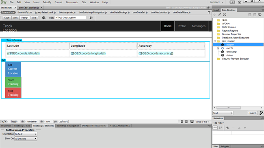Click the add behavior plus icon
The width and height of the screenshot is (264, 148).
(x=227, y=128)
